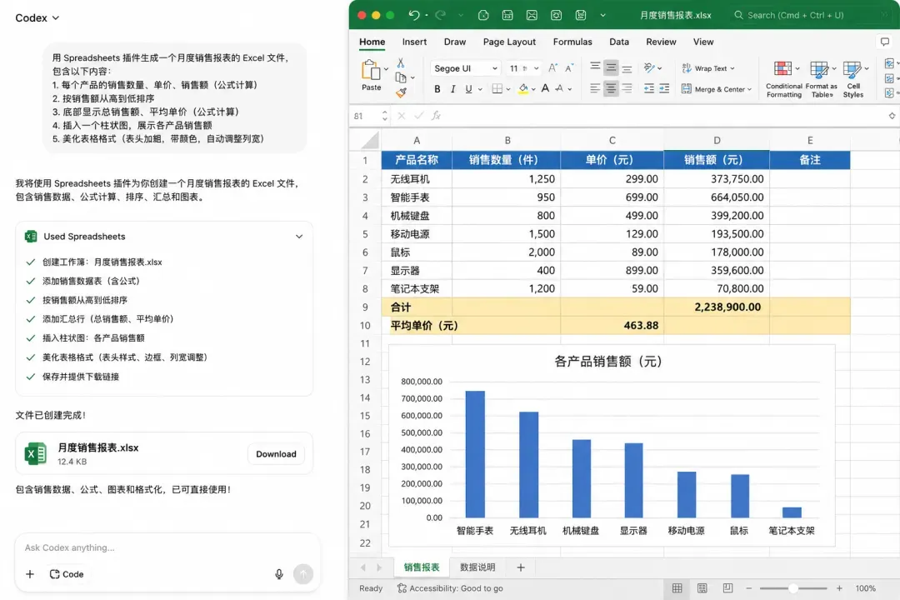The image size is (900, 600).
Task: Apply font color with the A icon
Action: 545,88
